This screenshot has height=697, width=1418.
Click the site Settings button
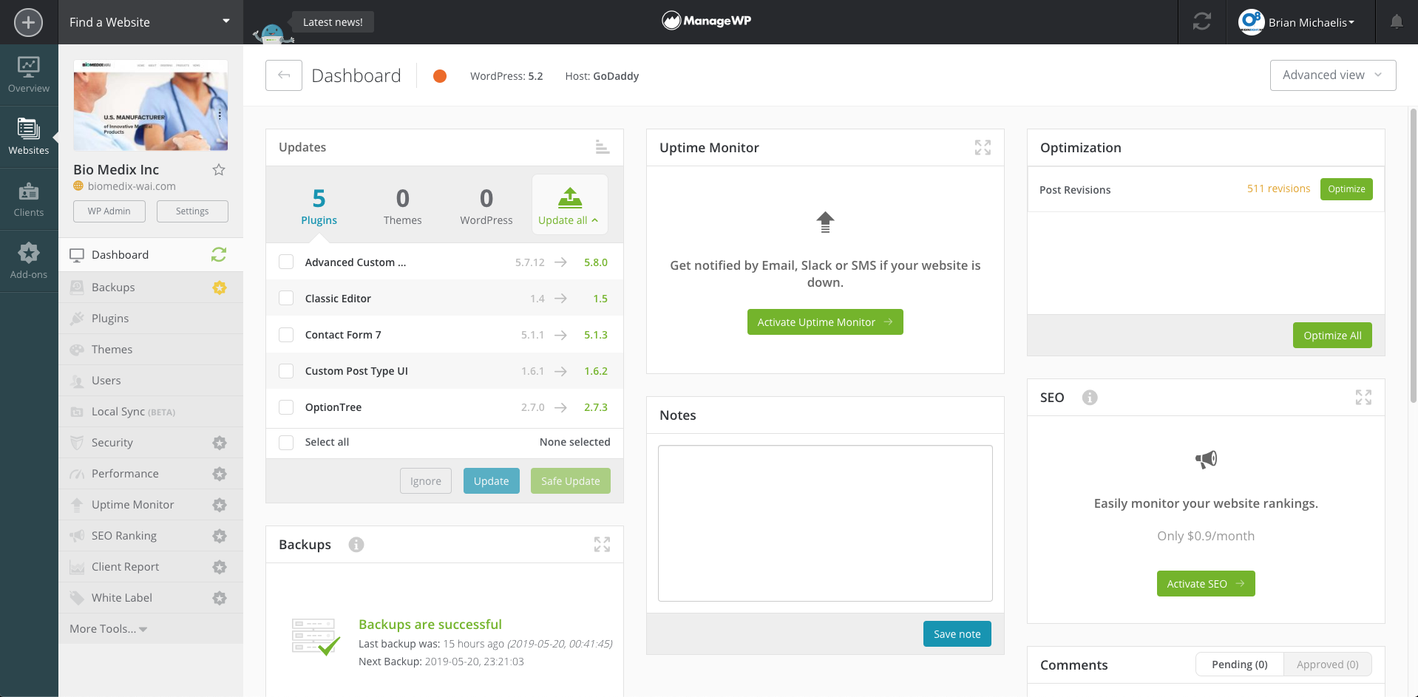click(x=192, y=211)
